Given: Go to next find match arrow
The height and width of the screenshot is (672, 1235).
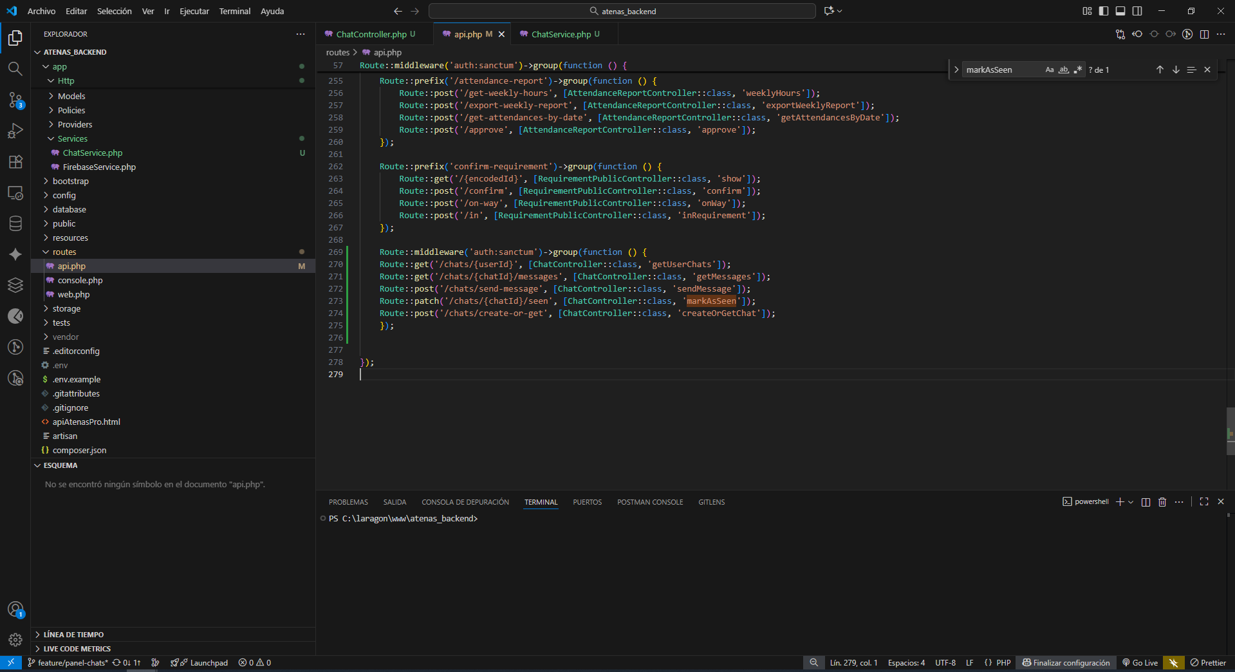Looking at the screenshot, I should pyautogui.click(x=1176, y=70).
